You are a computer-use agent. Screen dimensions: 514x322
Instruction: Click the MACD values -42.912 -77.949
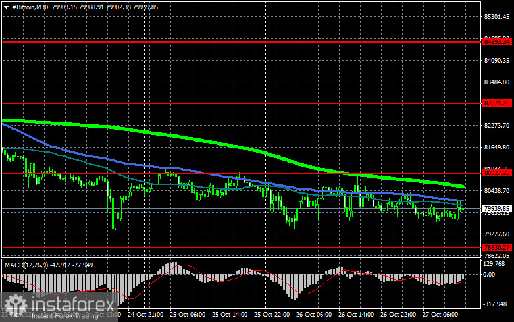pos(72,265)
